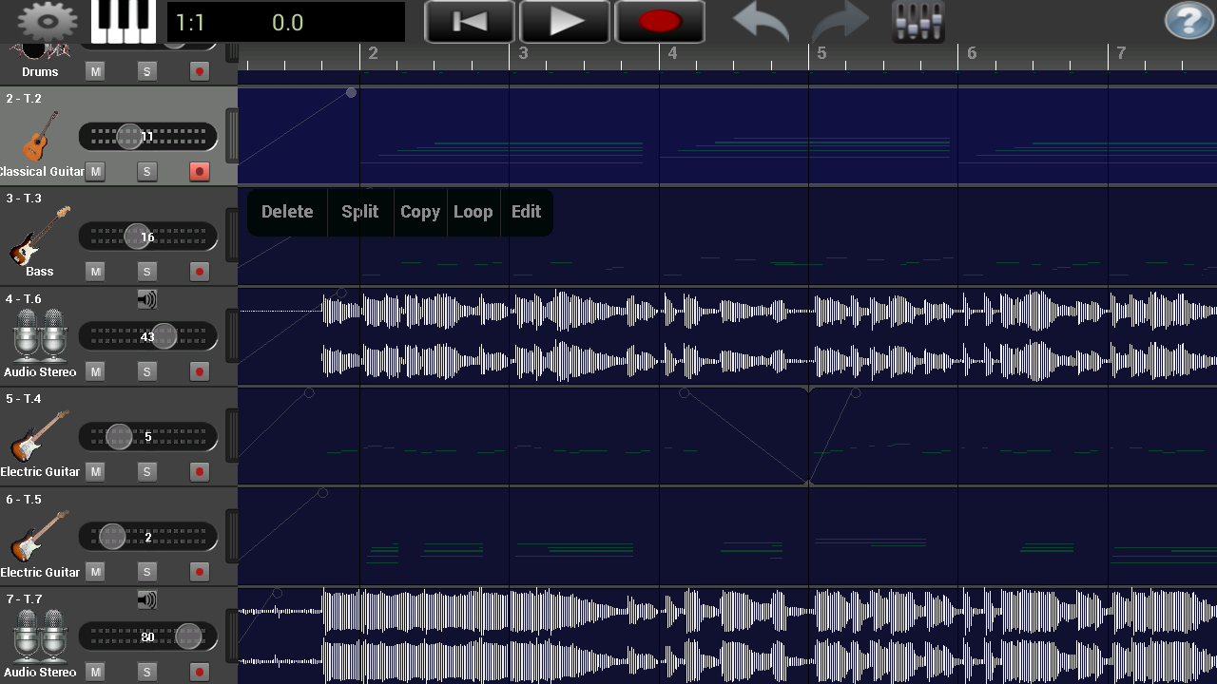Copy the selected clip
The height and width of the screenshot is (684, 1217).
[419, 211]
